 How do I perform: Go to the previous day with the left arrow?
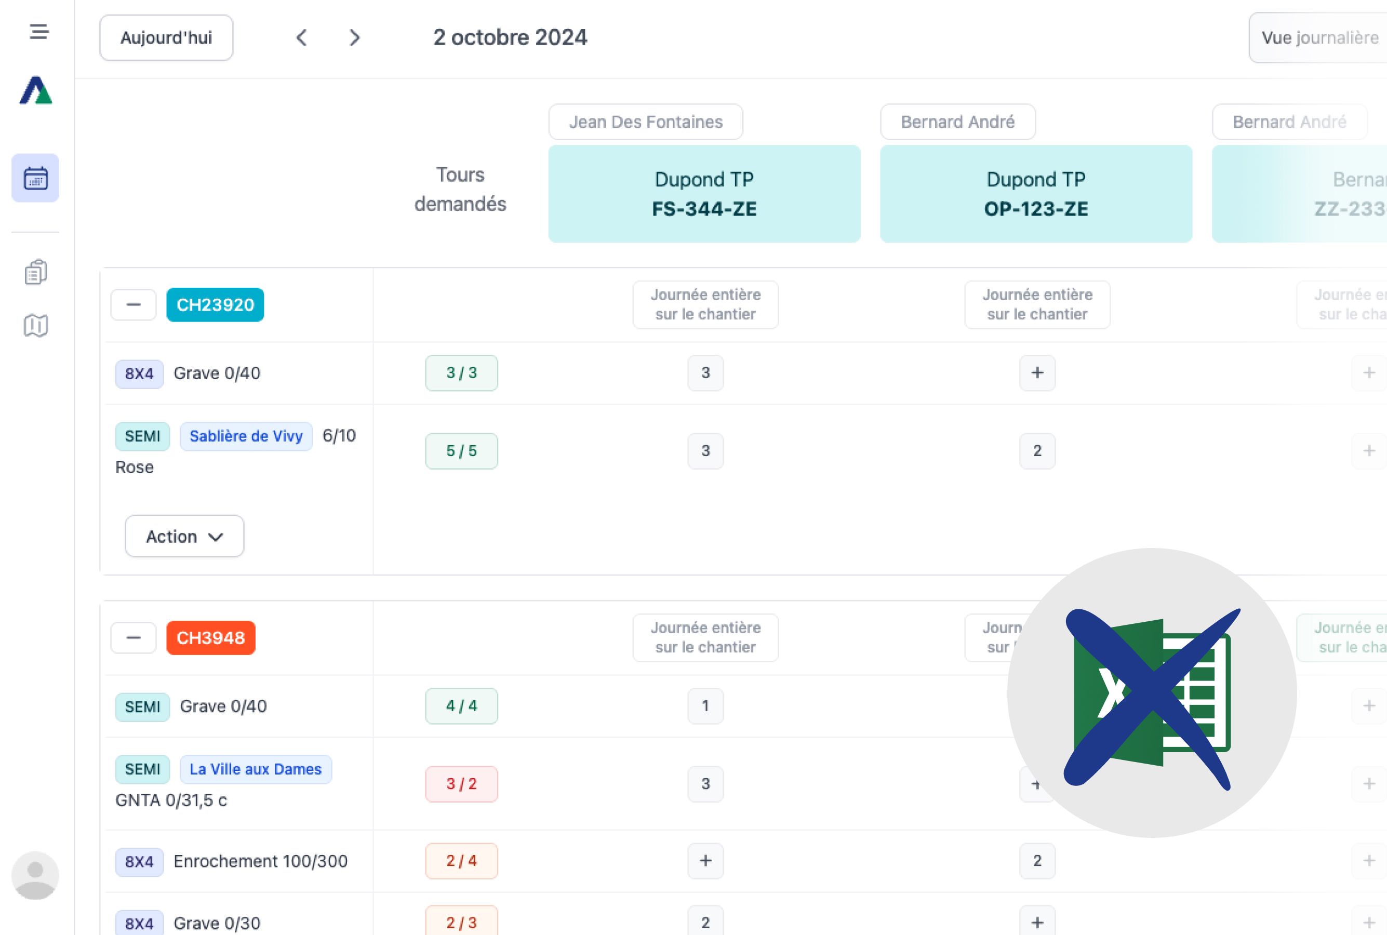click(x=302, y=37)
